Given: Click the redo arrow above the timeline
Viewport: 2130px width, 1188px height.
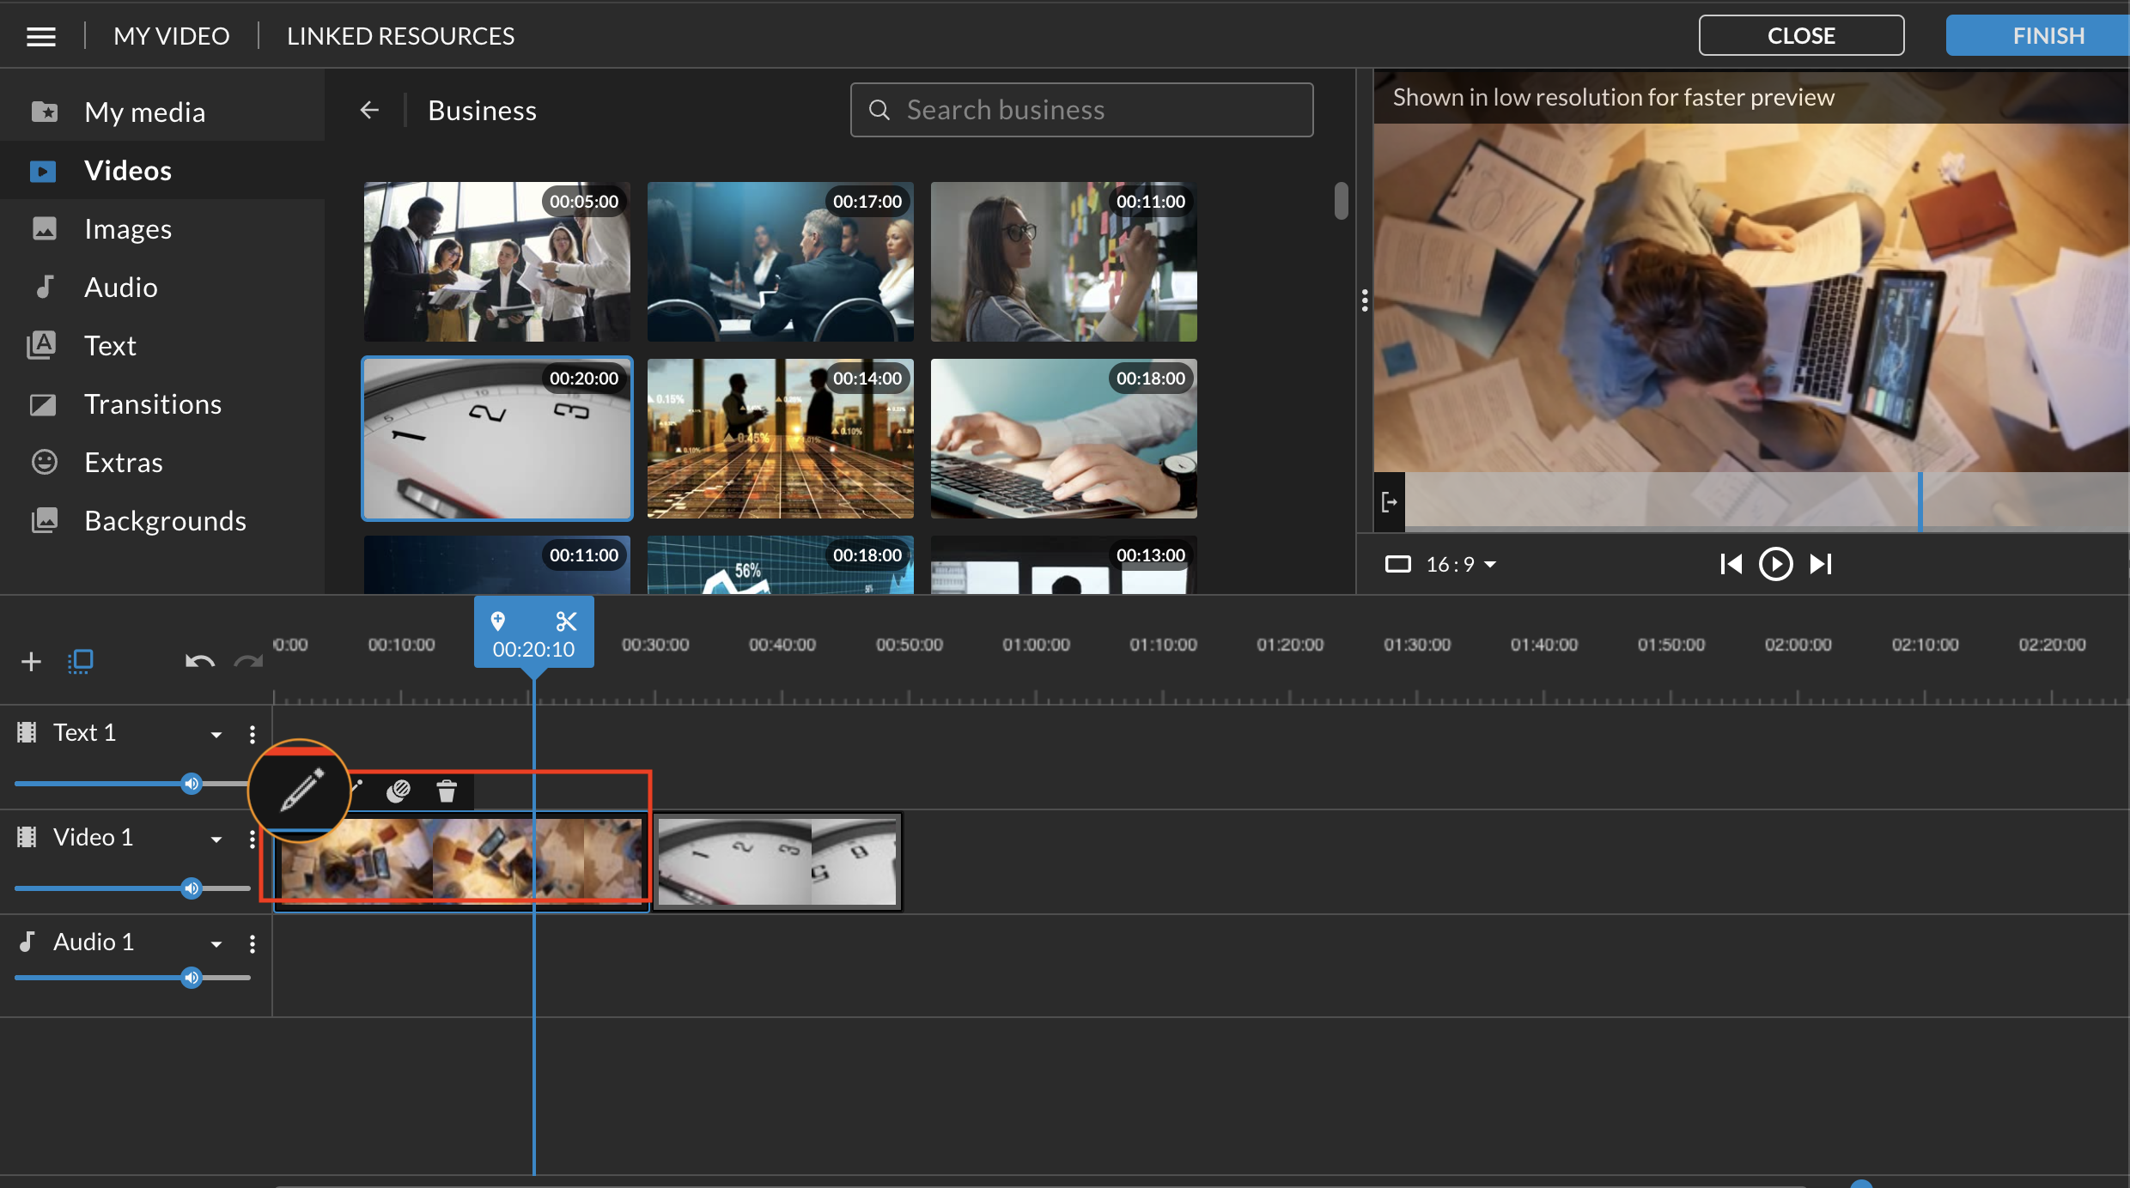Looking at the screenshot, I should coord(247,661).
